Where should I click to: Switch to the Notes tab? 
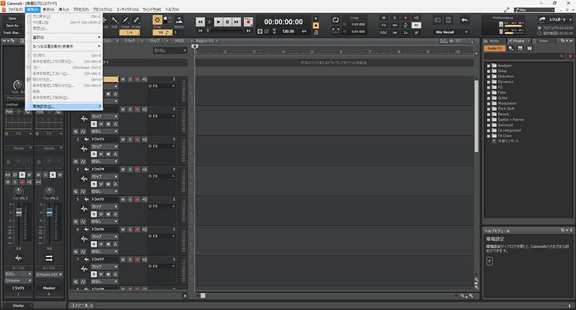coord(543,41)
